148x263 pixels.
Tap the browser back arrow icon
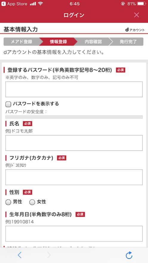pyautogui.click(x=20, y=255)
